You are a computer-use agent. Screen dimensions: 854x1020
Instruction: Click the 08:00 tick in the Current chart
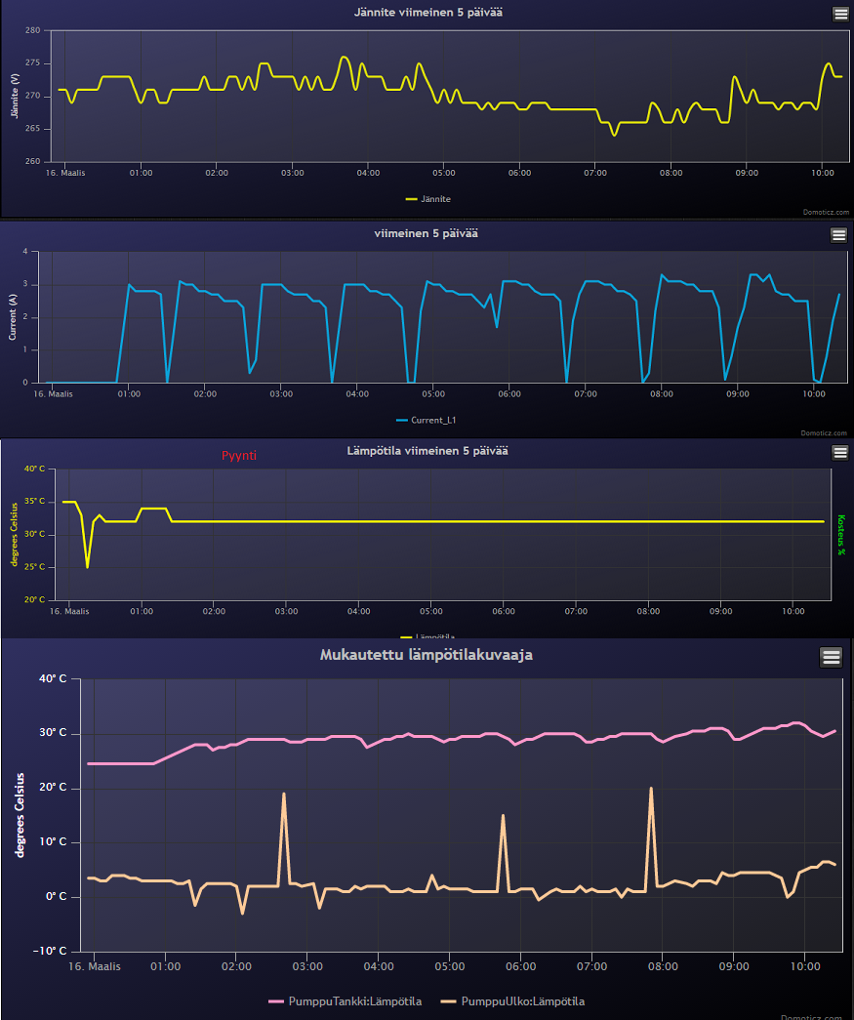tap(662, 394)
